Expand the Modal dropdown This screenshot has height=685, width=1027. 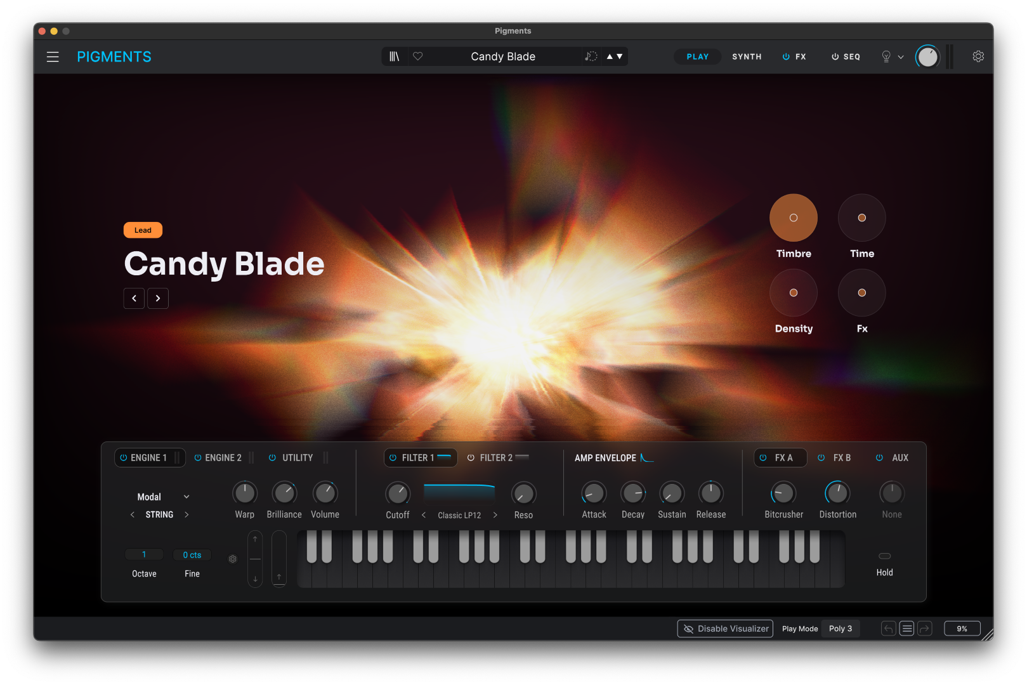point(162,497)
